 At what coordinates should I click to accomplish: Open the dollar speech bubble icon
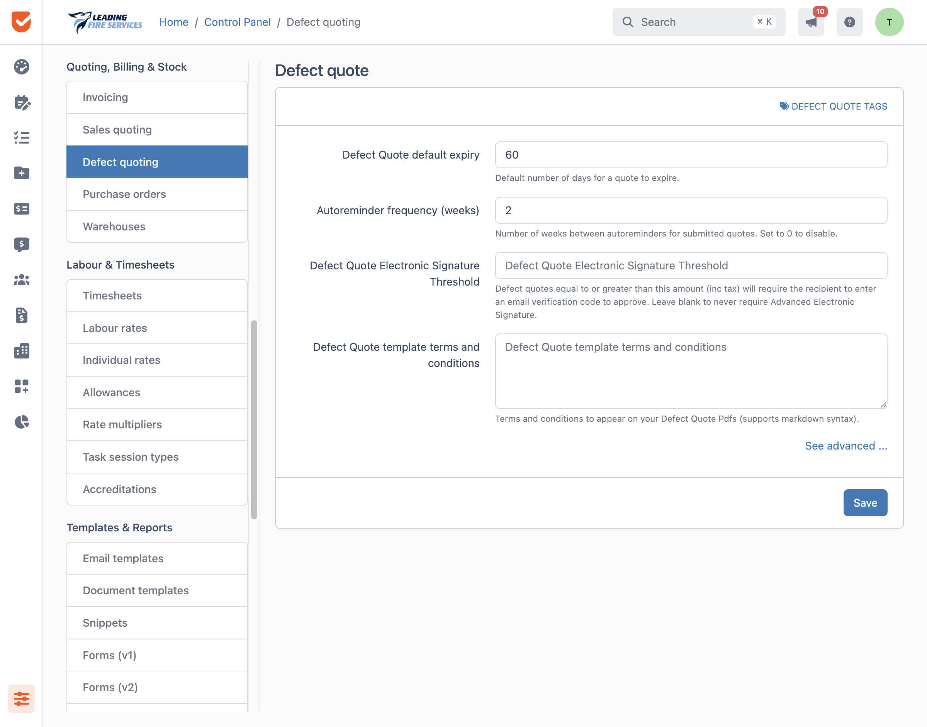21,244
